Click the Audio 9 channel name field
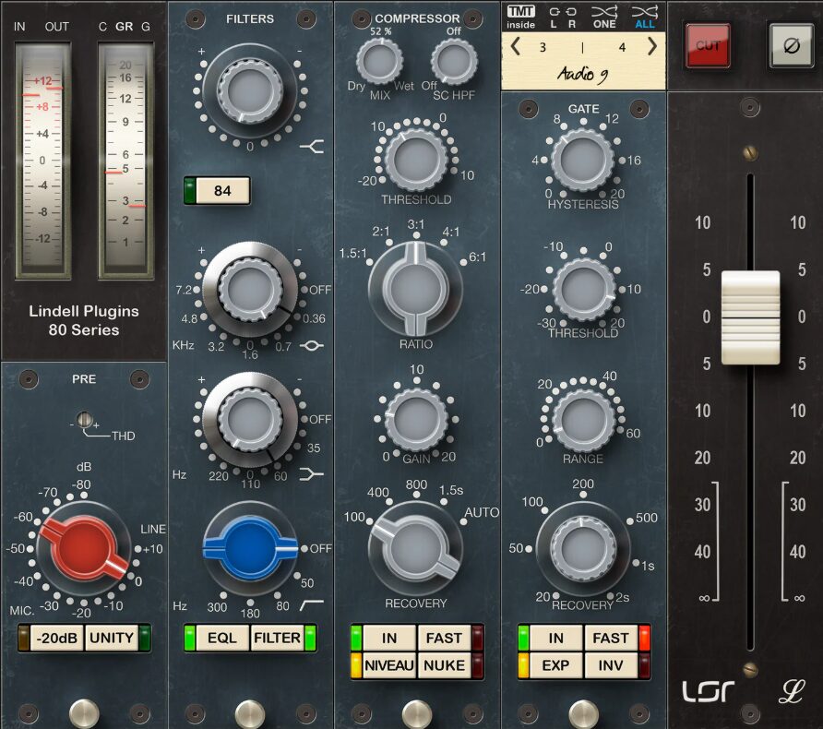 [x=583, y=74]
